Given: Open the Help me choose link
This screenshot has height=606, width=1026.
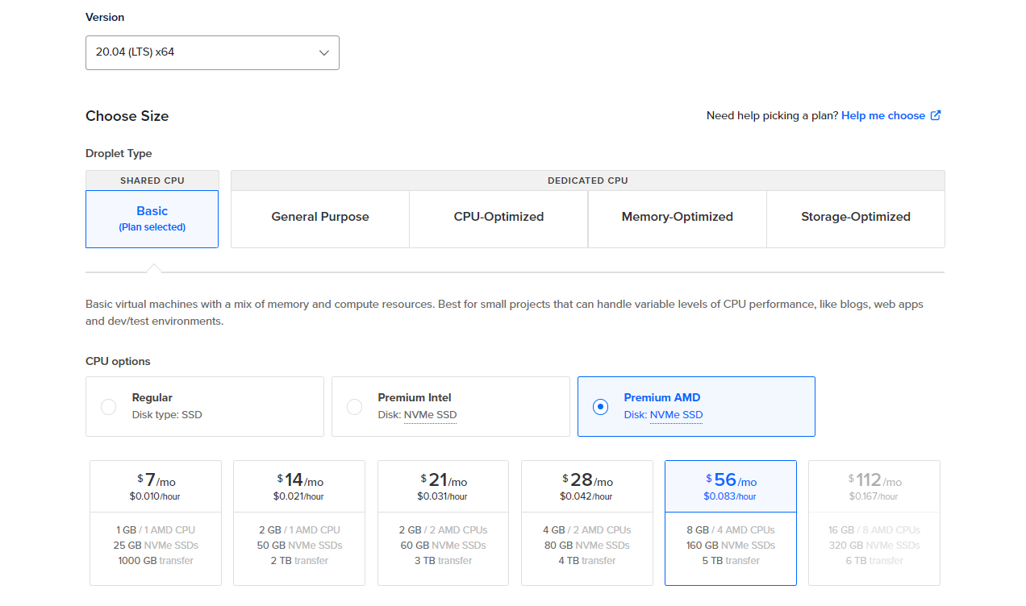Looking at the screenshot, I should tap(883, 115).
